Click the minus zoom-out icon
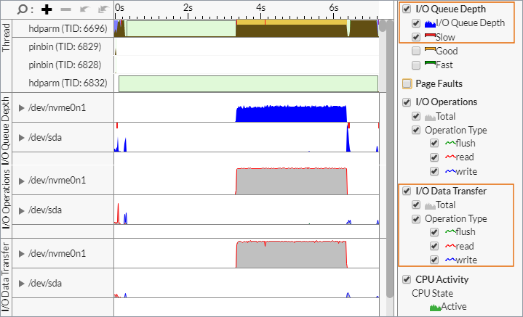Viewport: 523px width, 317px height. (66, 9)
